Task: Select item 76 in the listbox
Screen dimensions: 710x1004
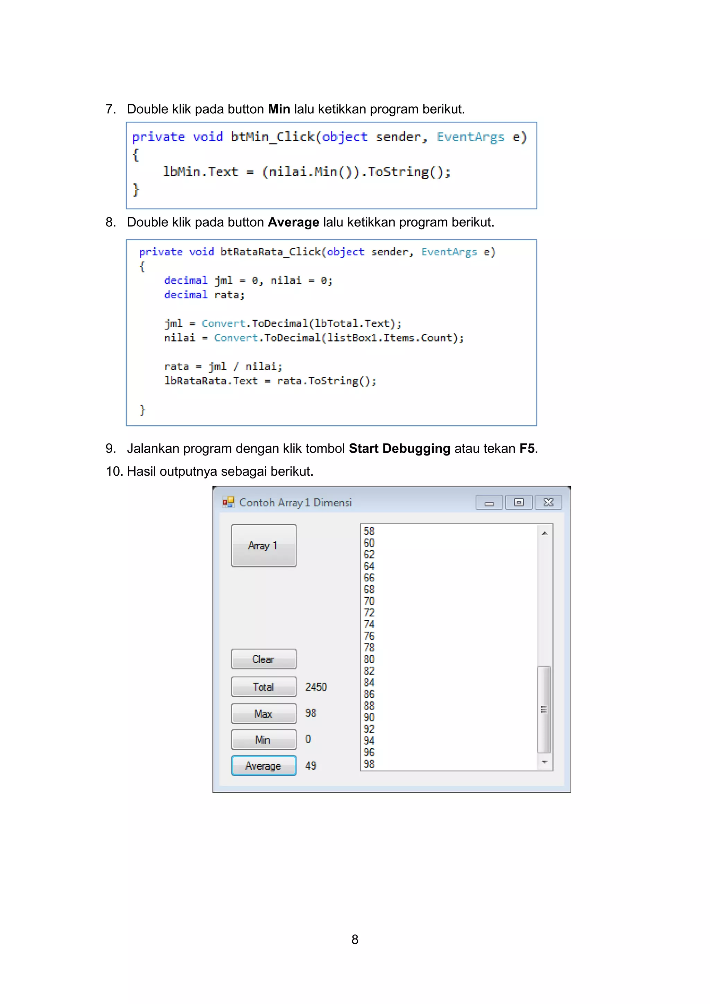Action: [x=369, y=636]
